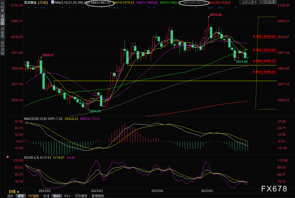Viewport: 295px width, 198px height.
Task: Select the 指标 bottom tab
Action: pos(10,196)
